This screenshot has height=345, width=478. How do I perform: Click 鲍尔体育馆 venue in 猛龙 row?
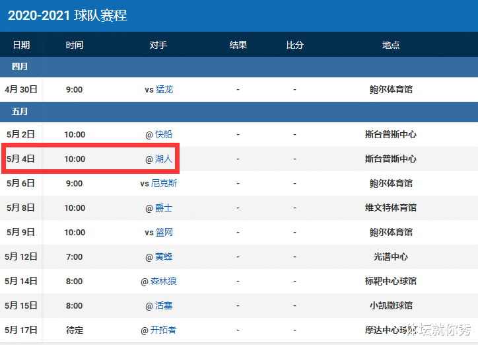click(x=391, y=89)
